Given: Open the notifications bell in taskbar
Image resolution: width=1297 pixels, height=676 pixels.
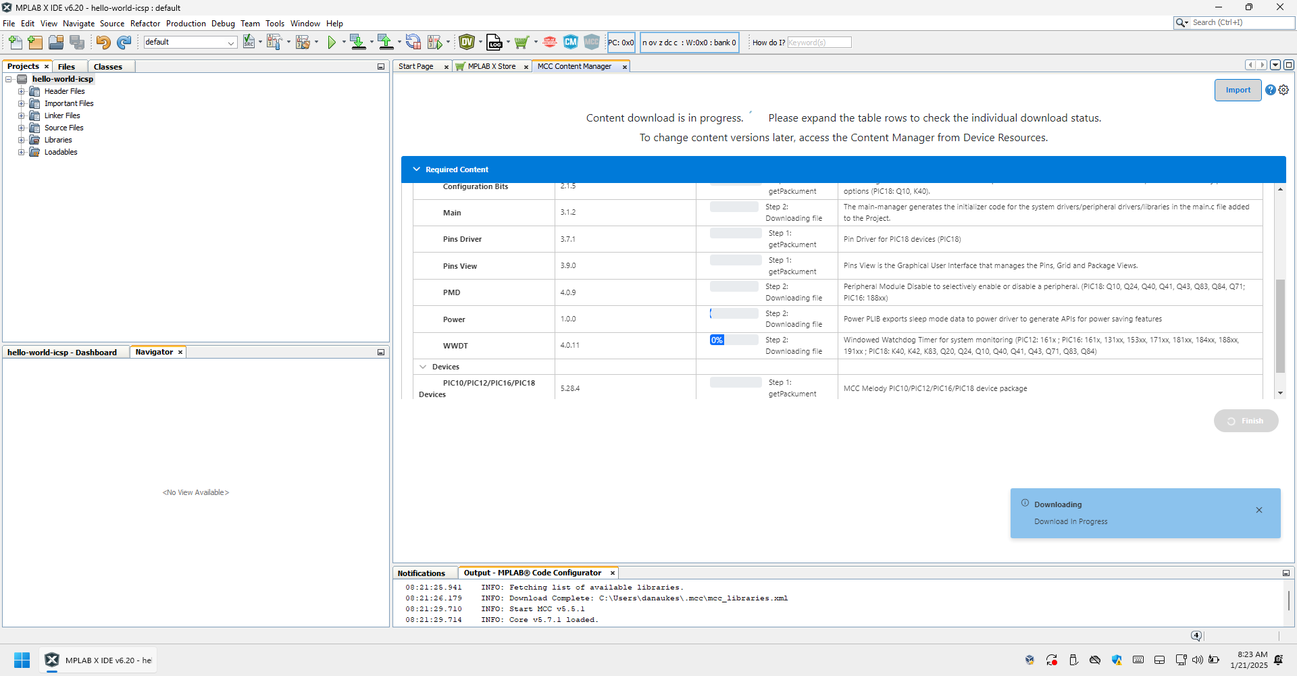Looking at the screenshot, I should click(1278, 660).
